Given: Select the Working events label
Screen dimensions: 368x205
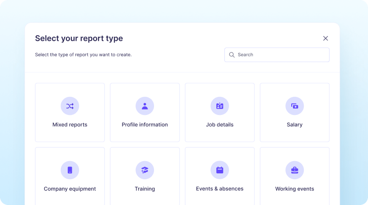Looking at the screenshot, I should point(294,189).
